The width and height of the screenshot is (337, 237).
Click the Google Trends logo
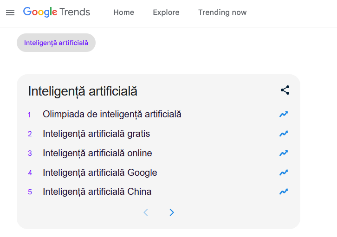coord(57,13)
